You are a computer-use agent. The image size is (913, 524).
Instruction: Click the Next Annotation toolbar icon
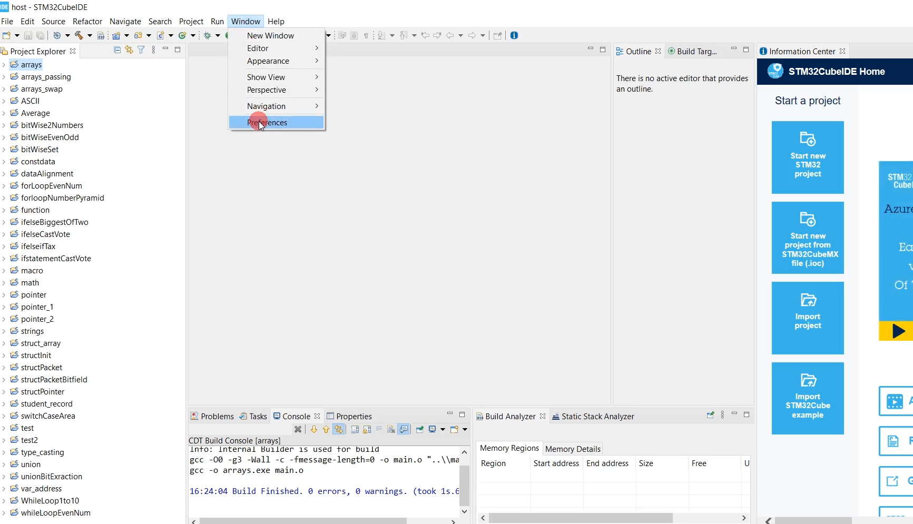(x=381, y=35)
